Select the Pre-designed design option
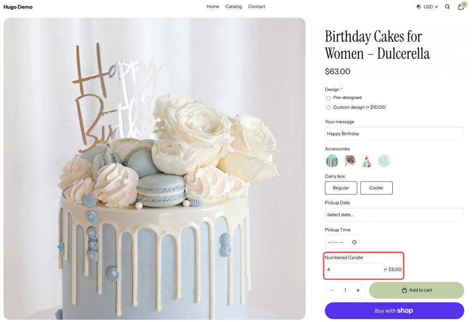 (328, 98)
